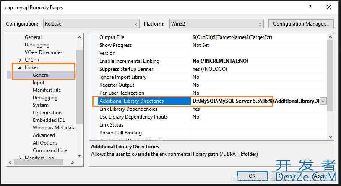Screen dimensions: 341x186
Task: Select the top-level Debugging tree item
Action: [37, 45]
